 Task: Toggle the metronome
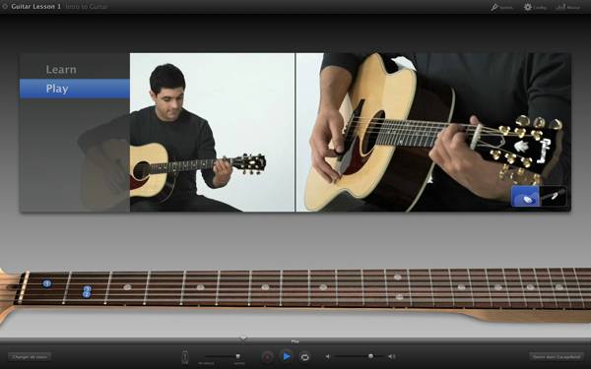(185, 357)
